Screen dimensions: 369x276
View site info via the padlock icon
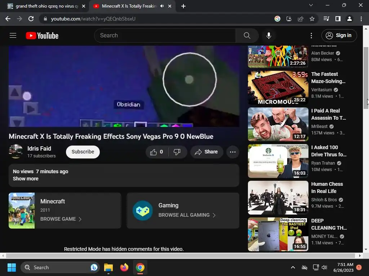(x=45, y=19)
